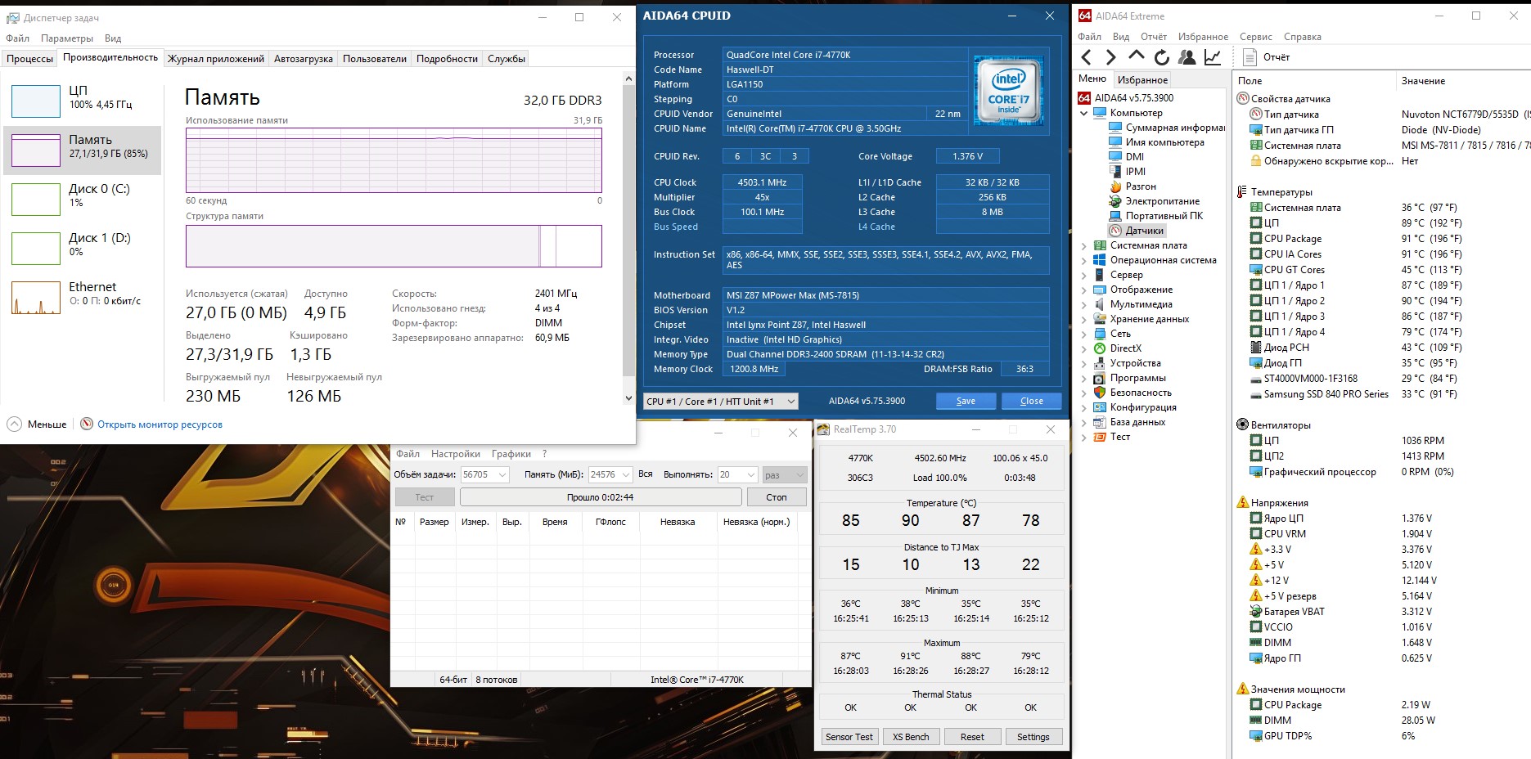Click Открыть монитор ресурсов link
Image resolution: width=1531 pixels, height=759 pixels.
tap(160, 424)
